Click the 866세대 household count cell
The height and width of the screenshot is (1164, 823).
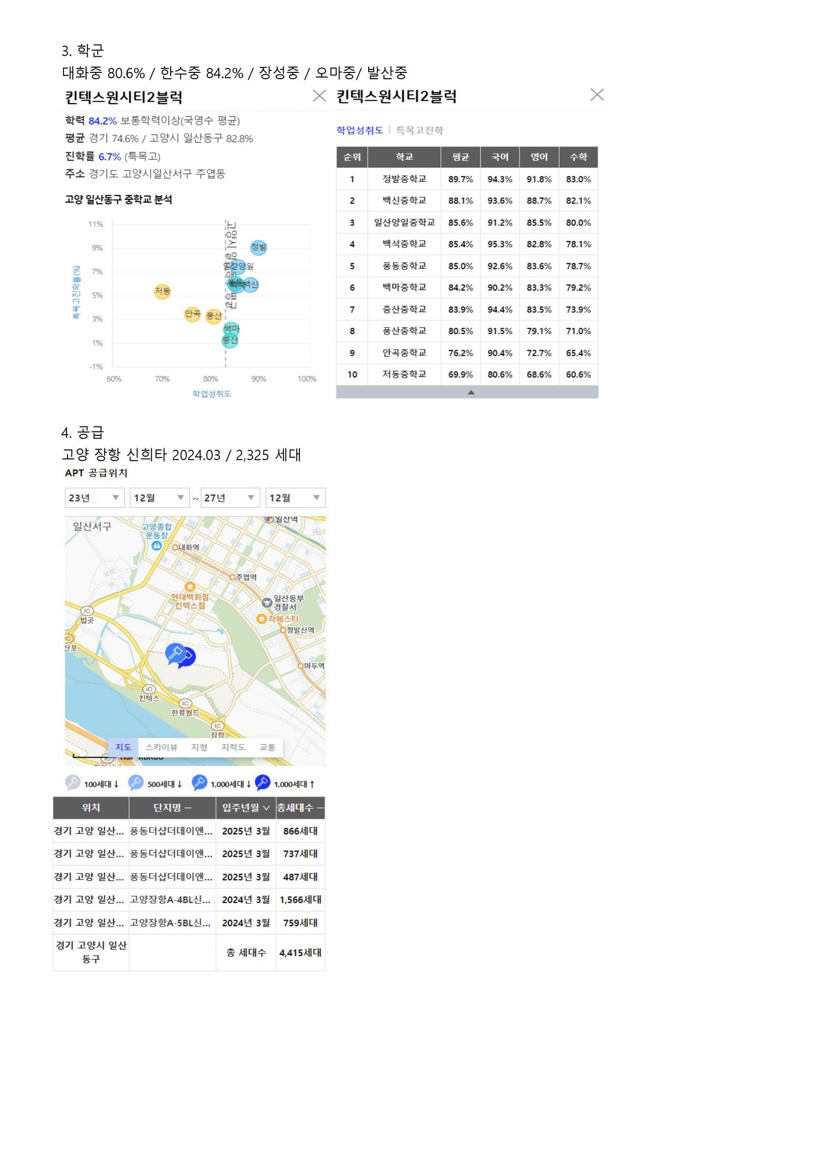click(301, 831)
